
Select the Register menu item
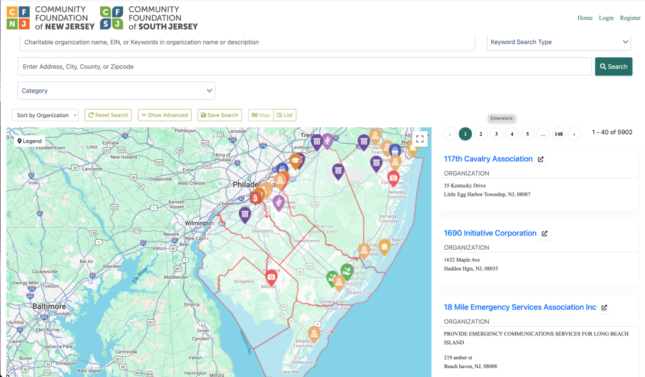coord(630,18)
